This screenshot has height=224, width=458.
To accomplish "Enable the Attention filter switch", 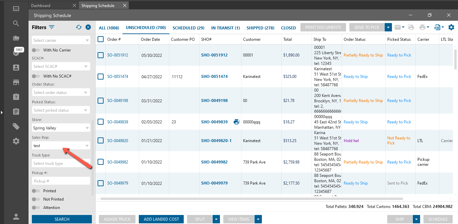I will (x=36, y=208).
